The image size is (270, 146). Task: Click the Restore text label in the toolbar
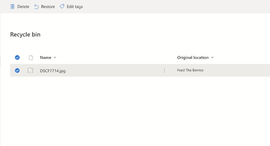[x=48, y=7]
